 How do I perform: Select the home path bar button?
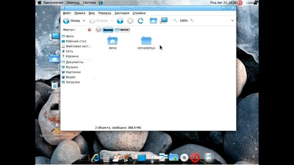(x=108, y=30)
